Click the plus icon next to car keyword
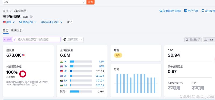Viewport: 215px width, 100px height. pos(31,16)
